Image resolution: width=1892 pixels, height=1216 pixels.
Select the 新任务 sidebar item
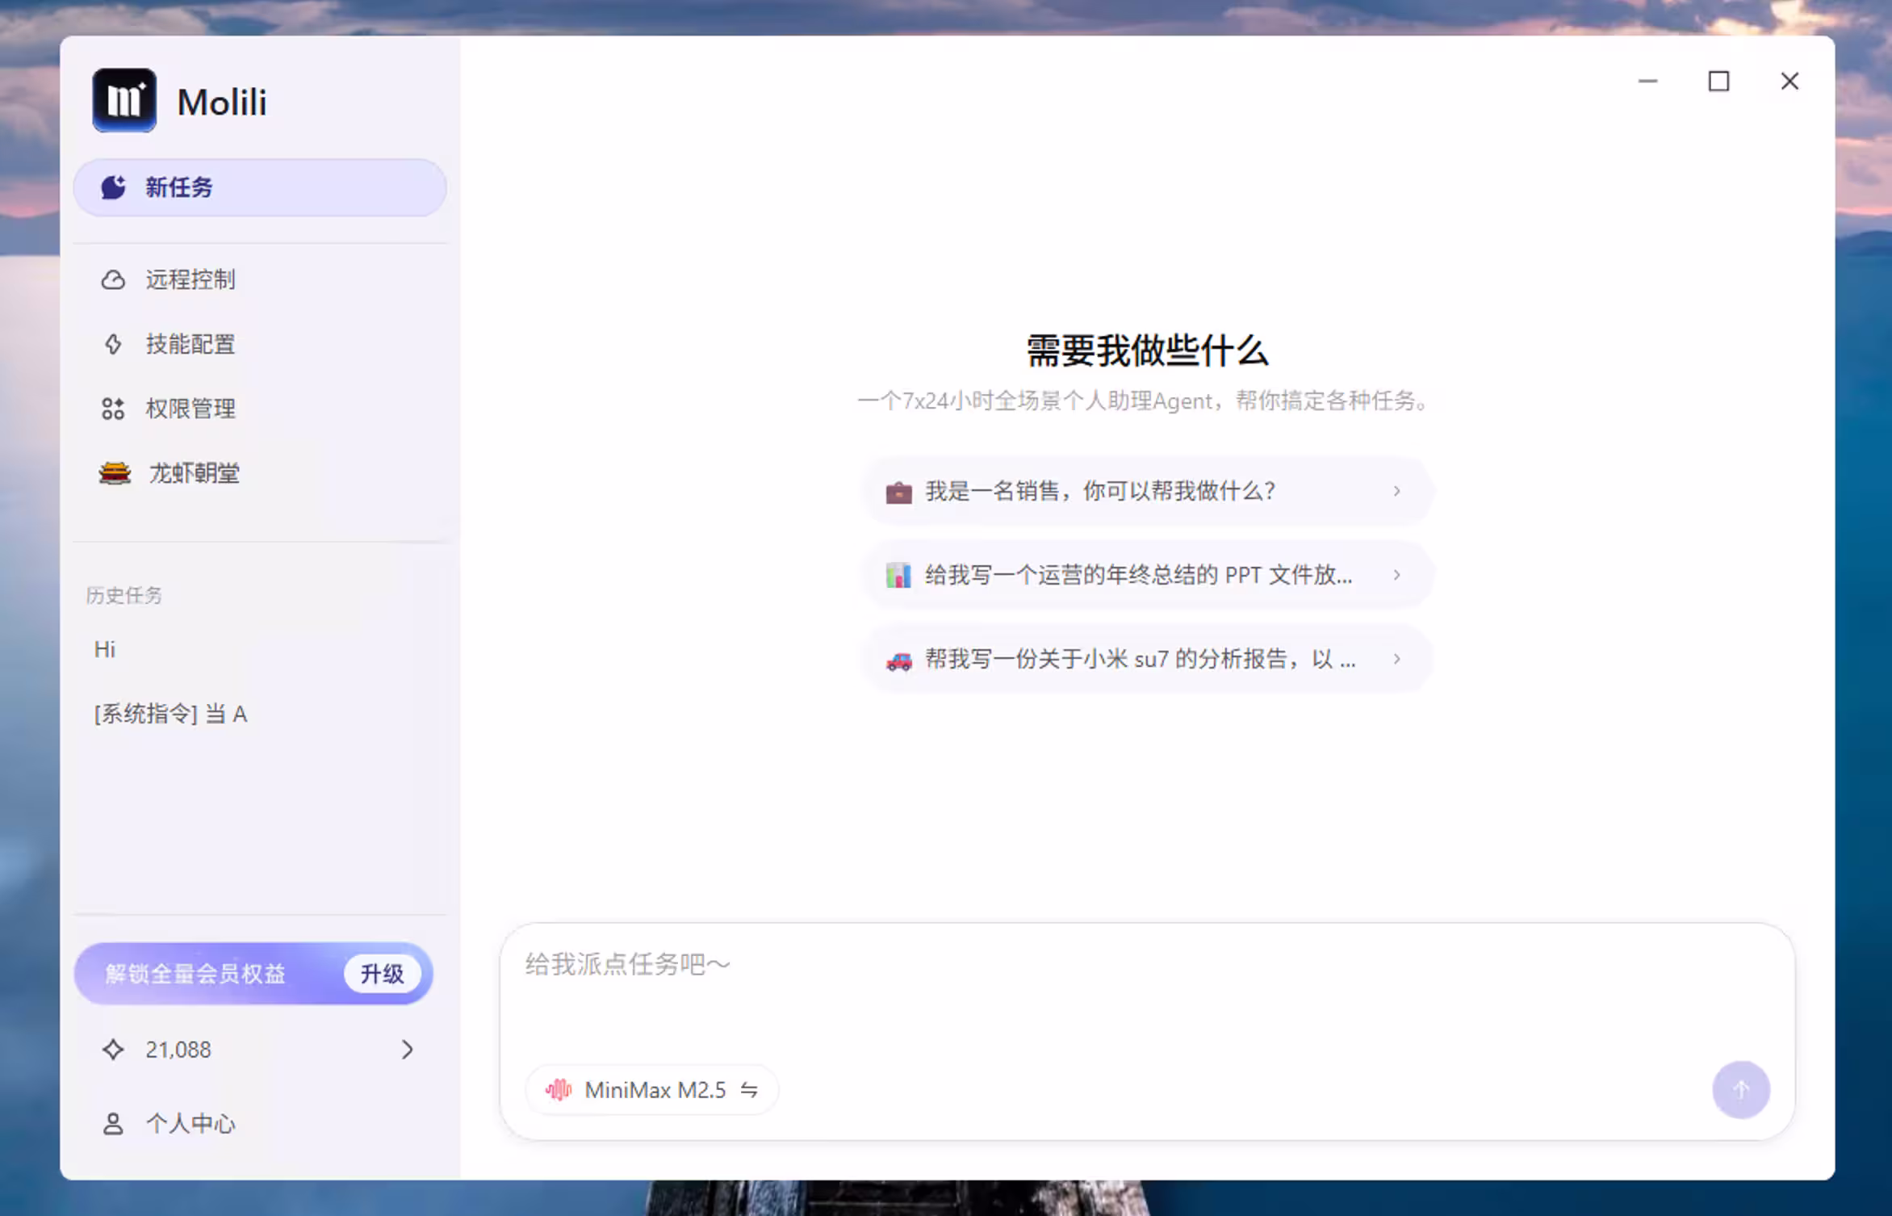[x=258, y=187]
